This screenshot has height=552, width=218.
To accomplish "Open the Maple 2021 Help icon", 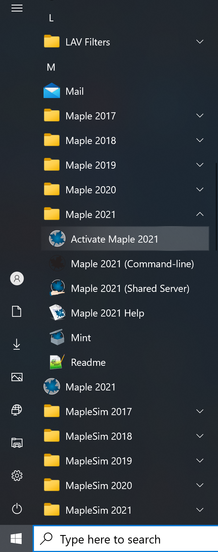I will [57, 313].
